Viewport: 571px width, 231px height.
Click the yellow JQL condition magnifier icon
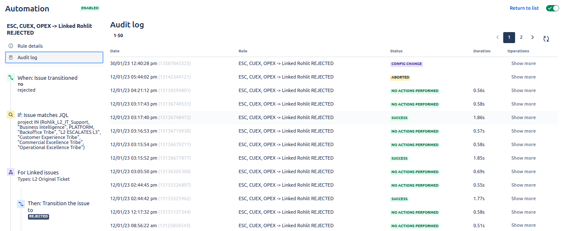click(11, 115)
